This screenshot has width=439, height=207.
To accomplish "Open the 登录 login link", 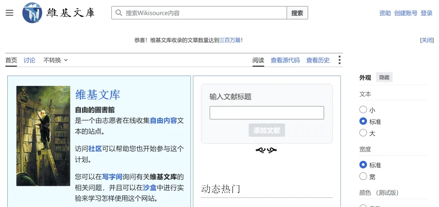I will [x=427, y=13].
